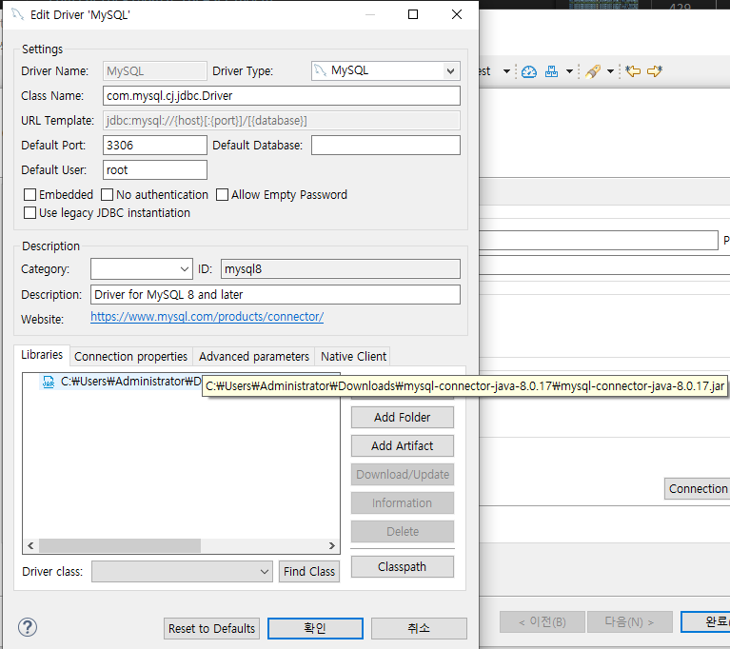
Task: Open the MySQL connector website link
Action: [207, 317]
